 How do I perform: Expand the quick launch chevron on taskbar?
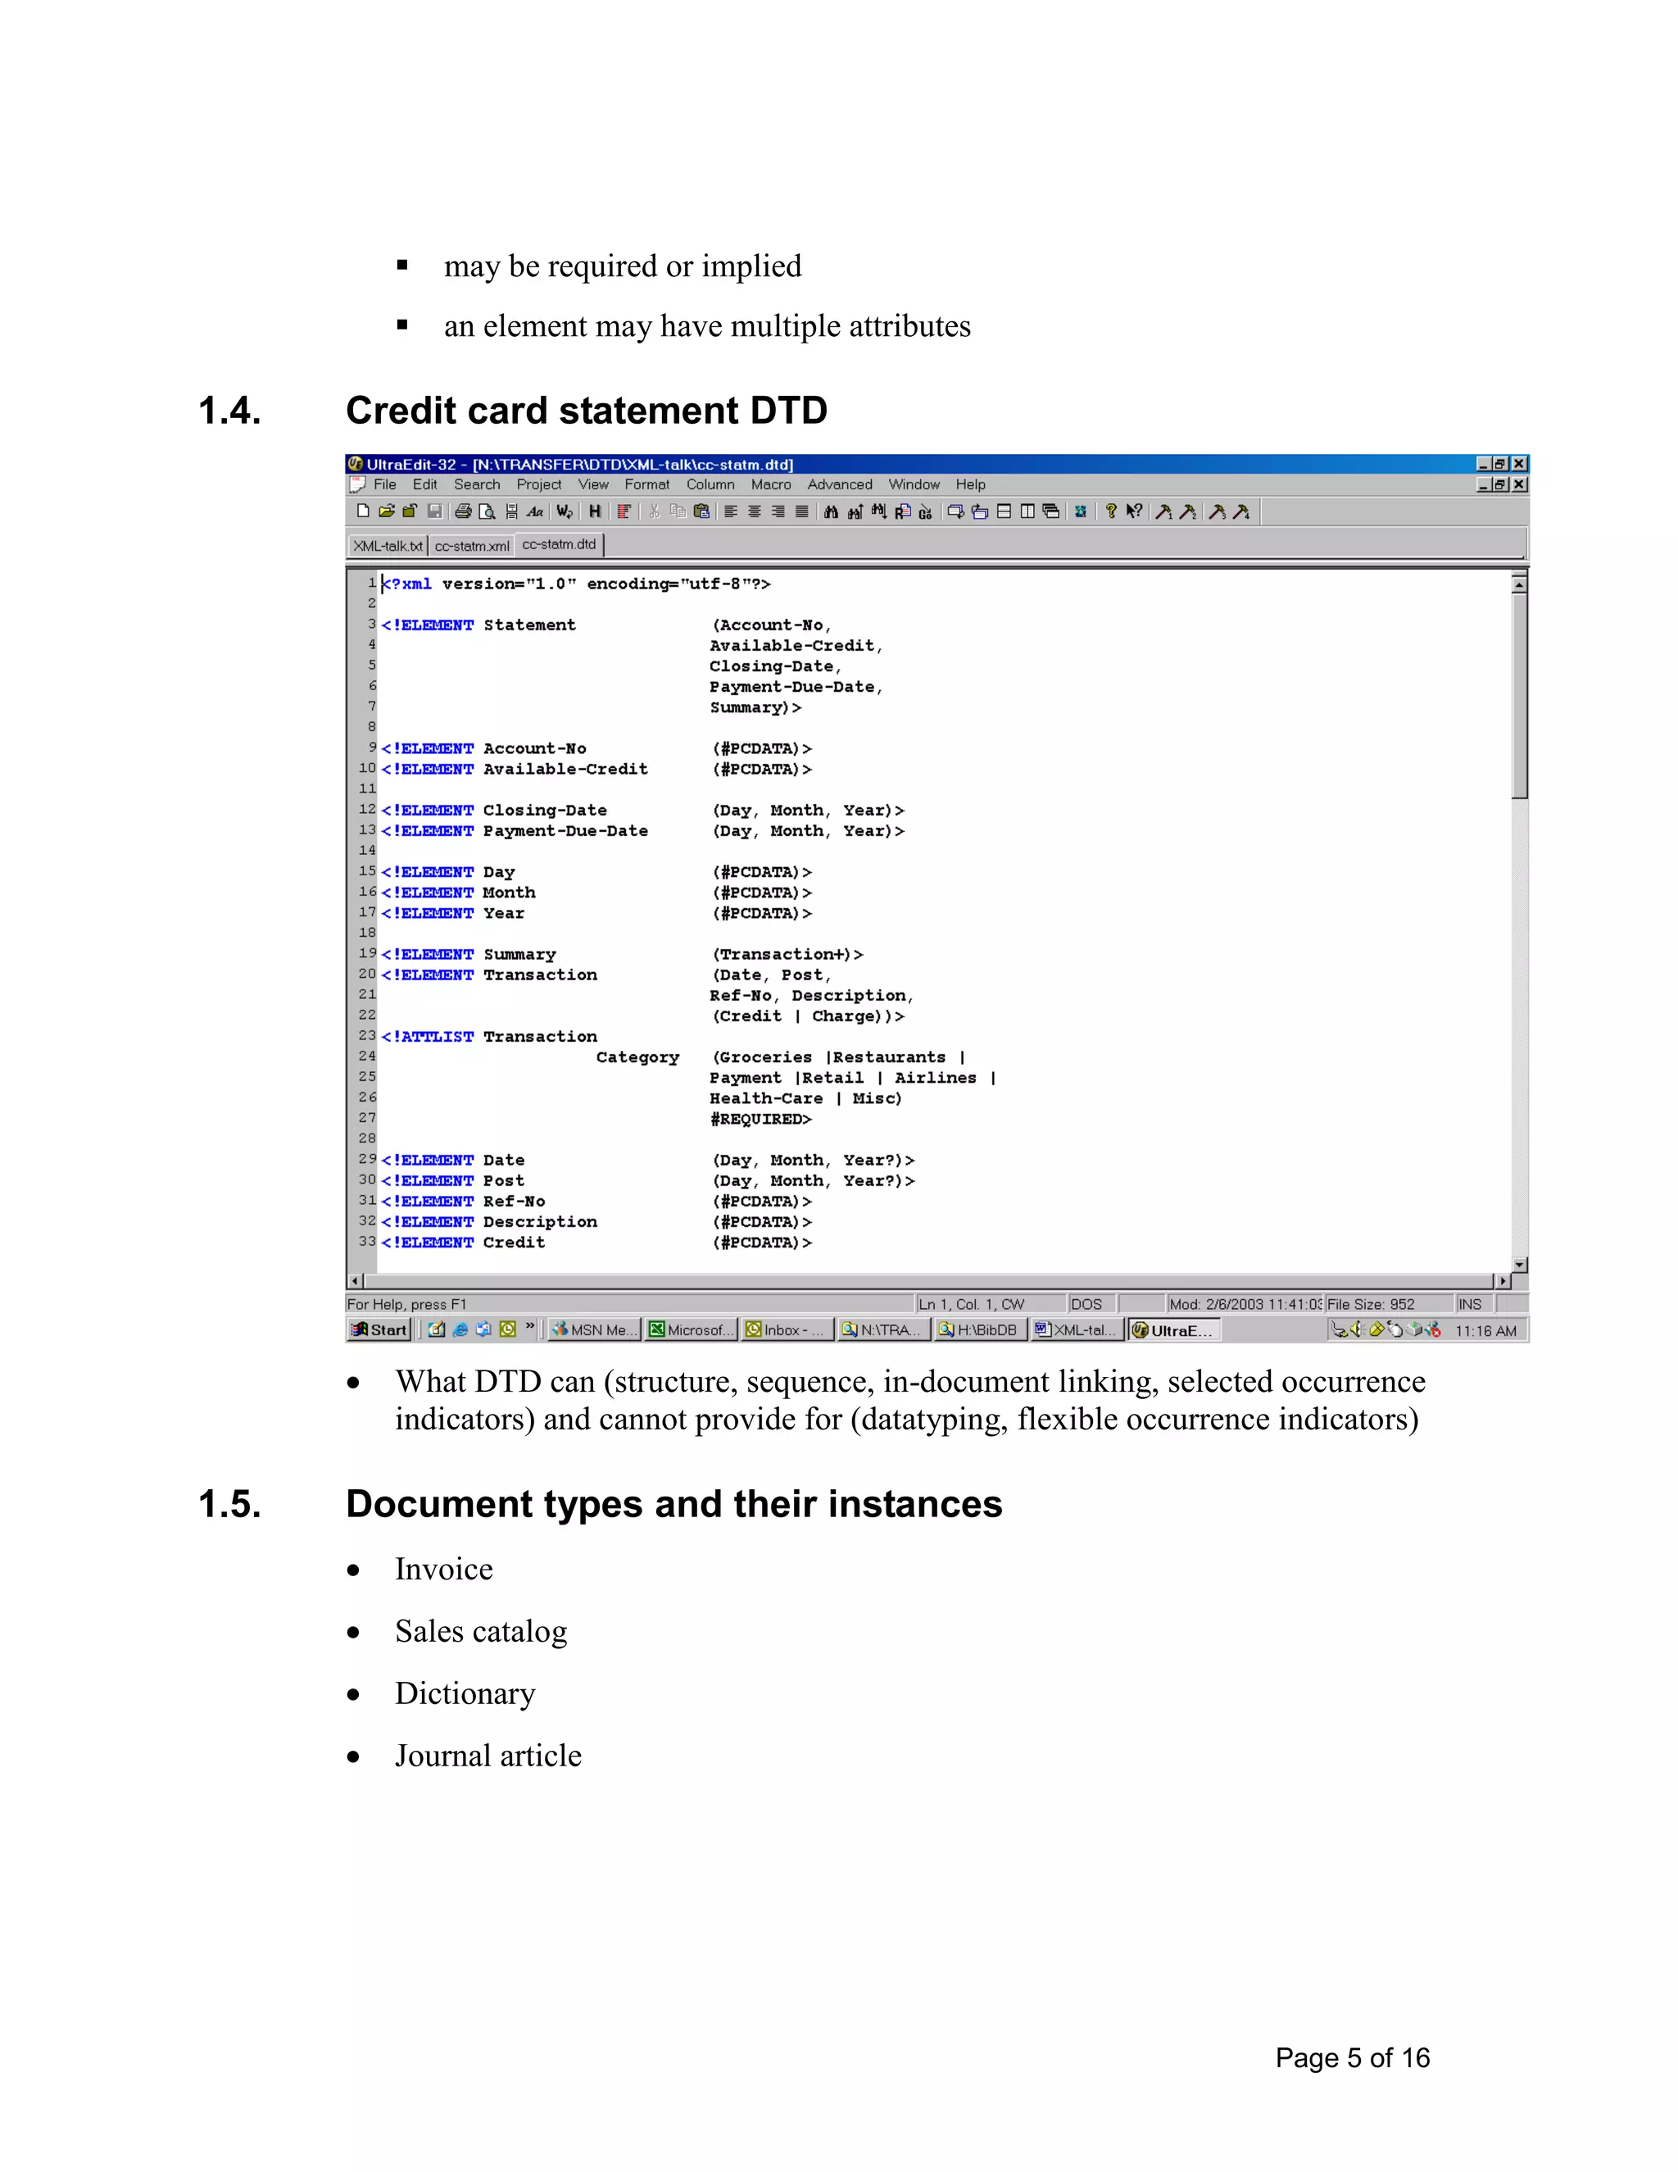click(531, 1325)
